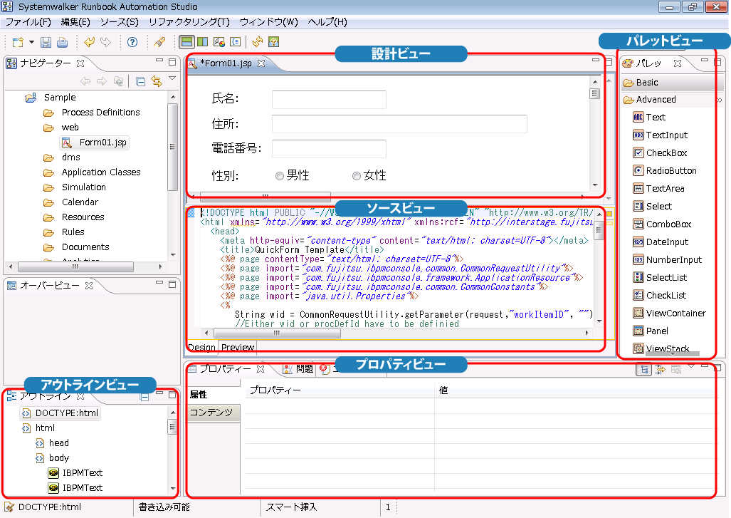Open the ソース(S) menu

pyautogui.click(x=120, y=22)
